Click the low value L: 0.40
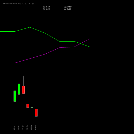 pos(68,9)
